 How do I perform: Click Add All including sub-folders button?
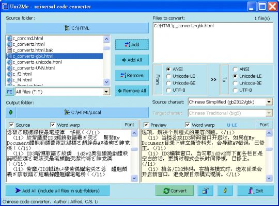57,191
